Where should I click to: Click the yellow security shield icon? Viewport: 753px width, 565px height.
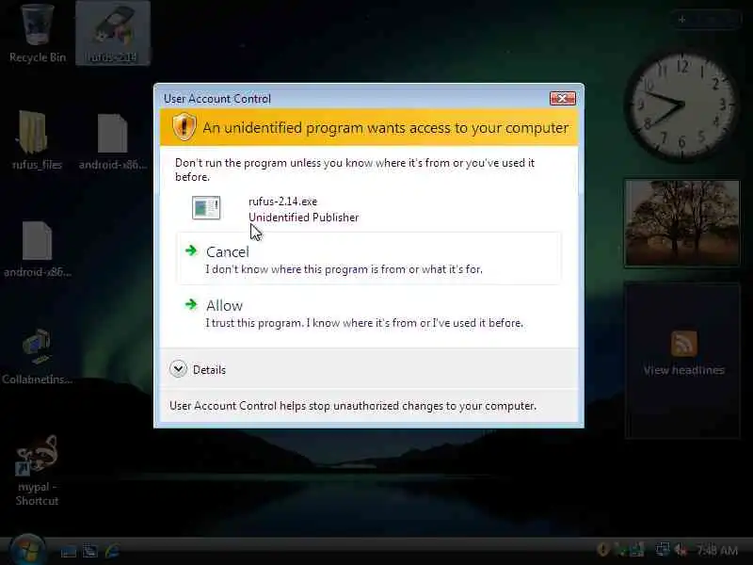(184, 127)
